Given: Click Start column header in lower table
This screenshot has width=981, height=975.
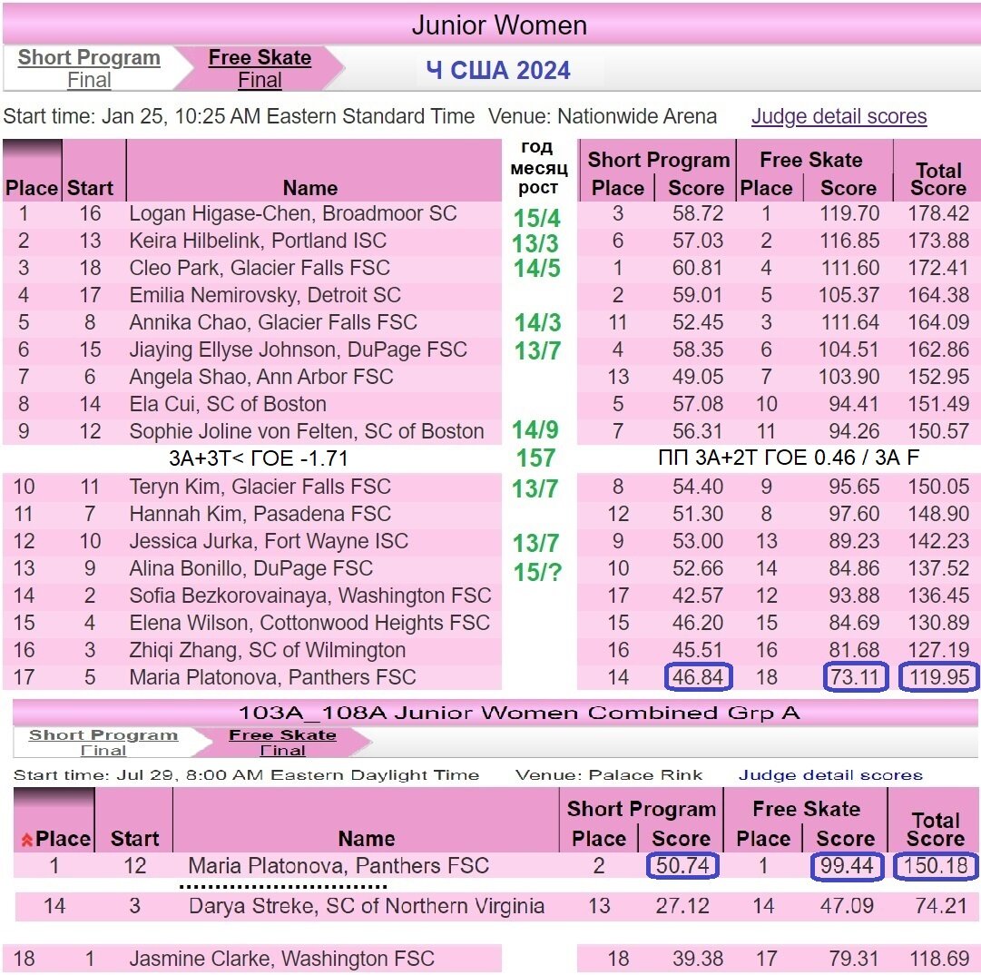Looking at the screenshot, I should 134,839.
